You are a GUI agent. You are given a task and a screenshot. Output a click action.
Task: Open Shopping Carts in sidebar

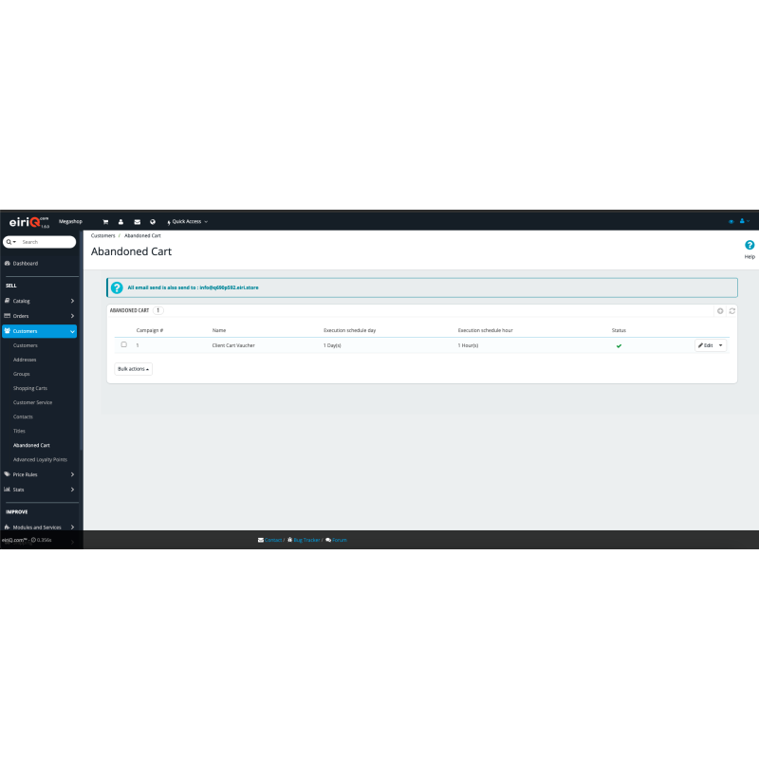(29, 388)
